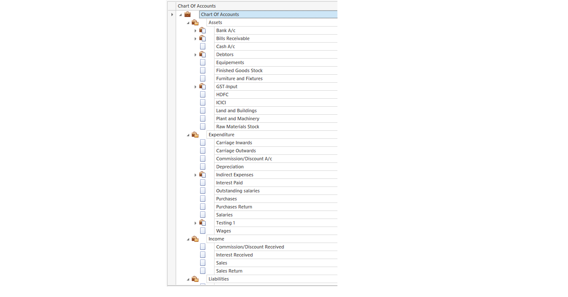Collapse the Liabilities group
The height and width of the screenshot is (297, 568).
(x=188, y=279)
